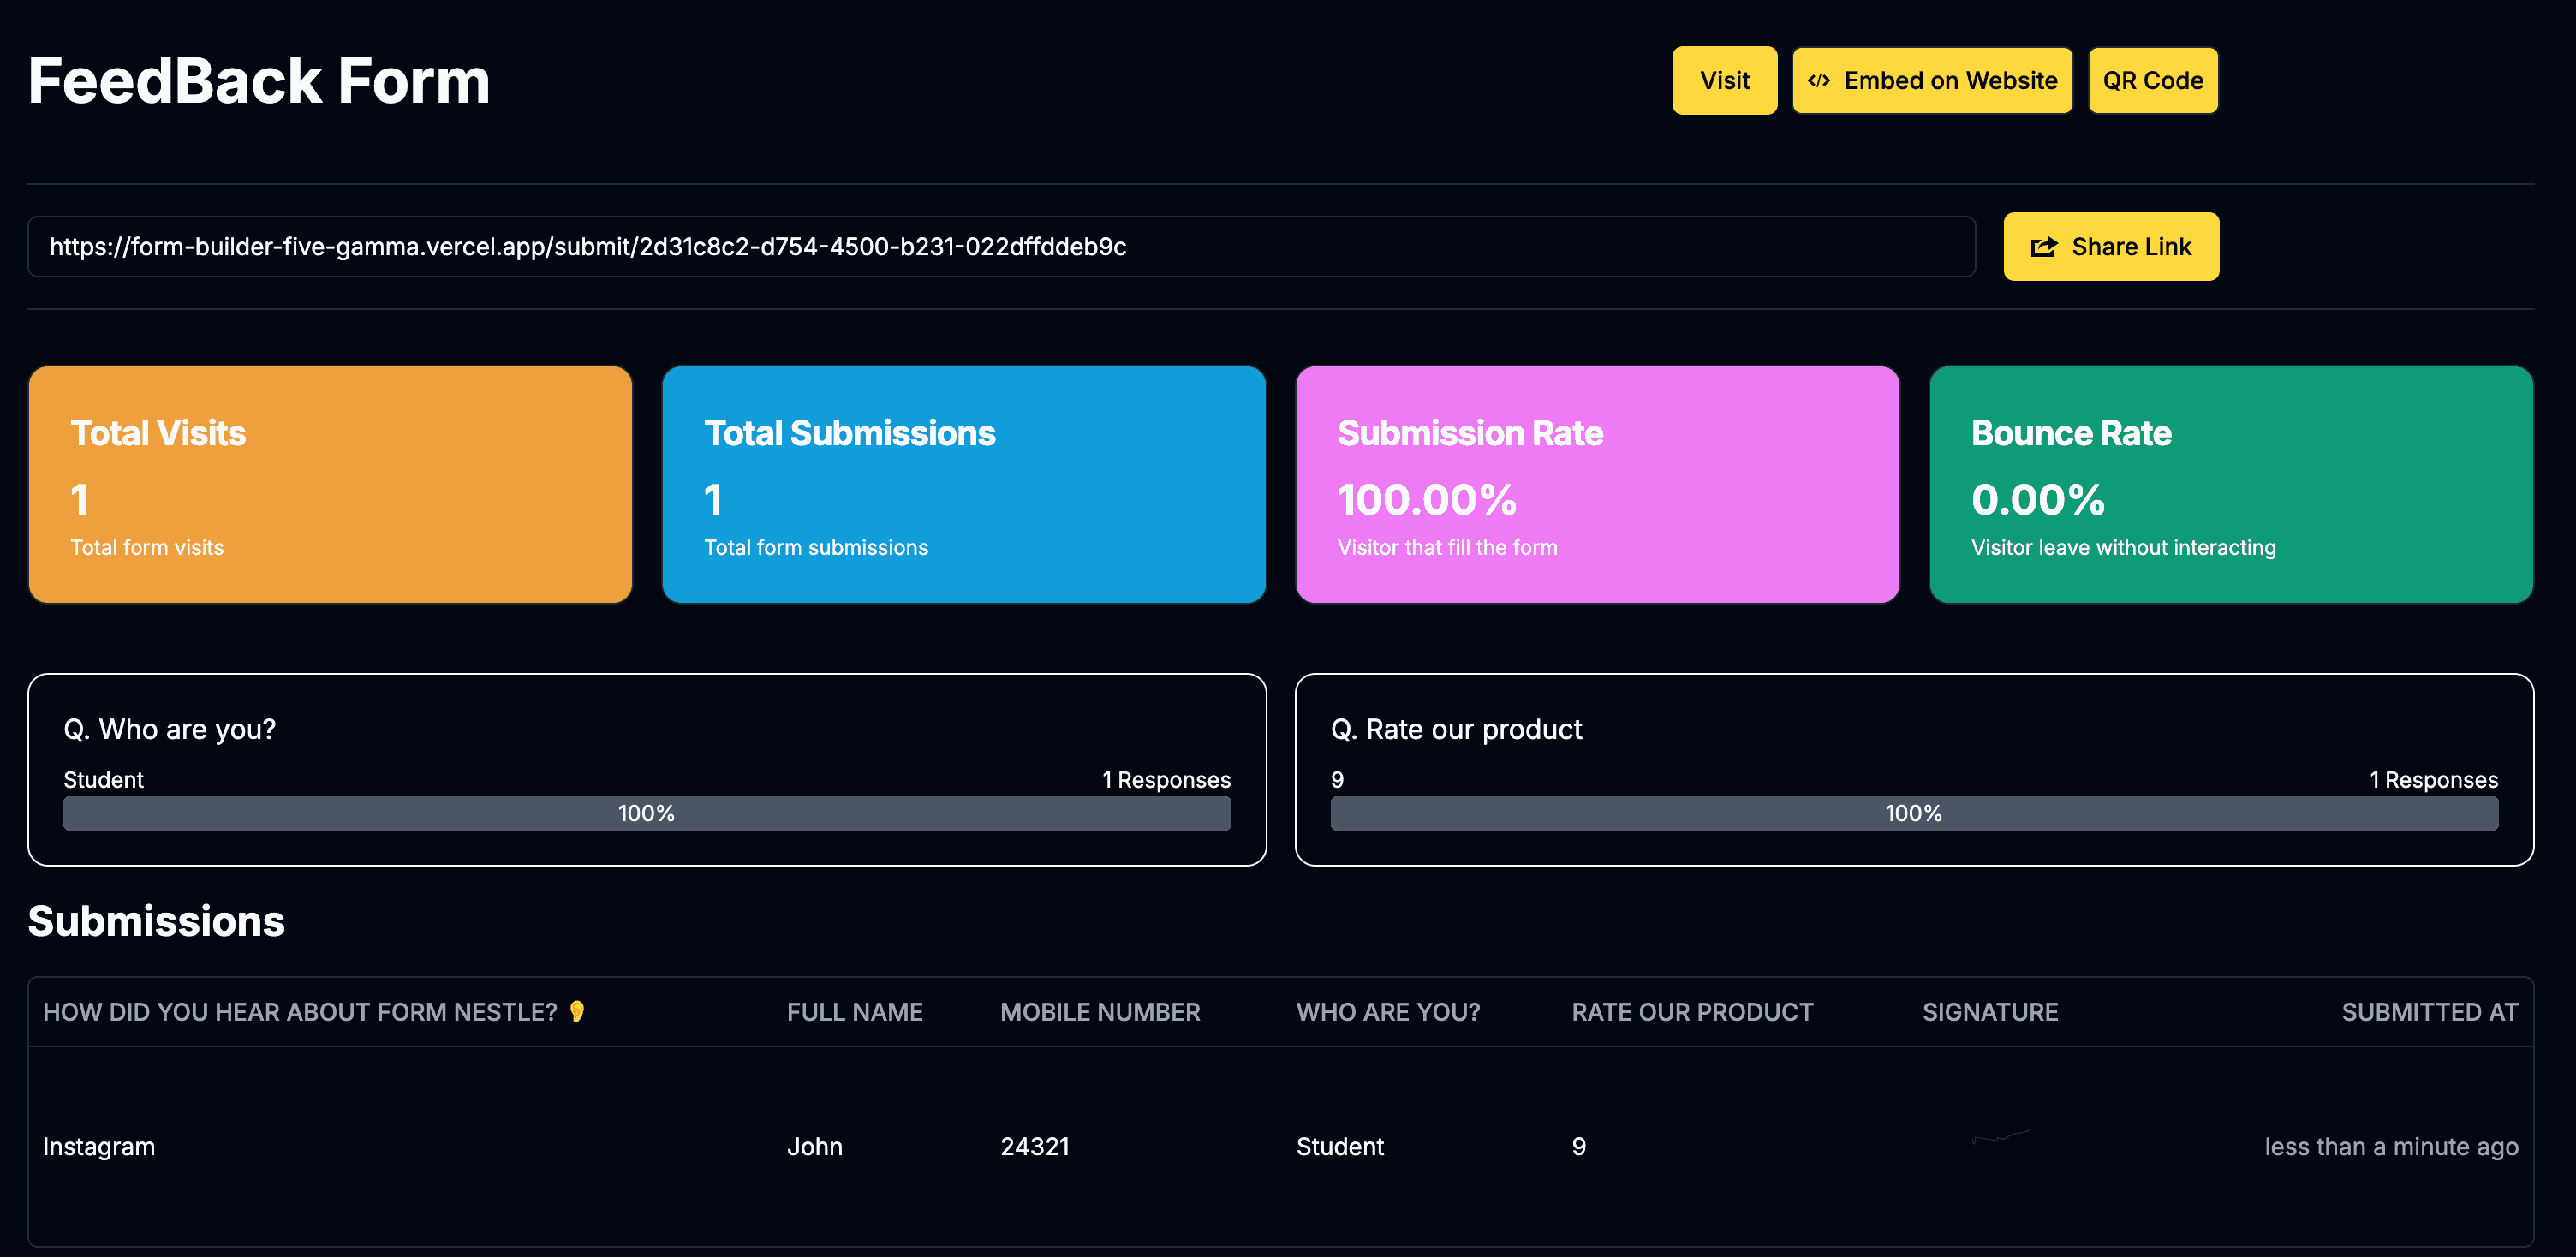2576x1257 pixels.
Task: Click the 'less than a minute ago' timestamp
Action: point(2391,1146)
